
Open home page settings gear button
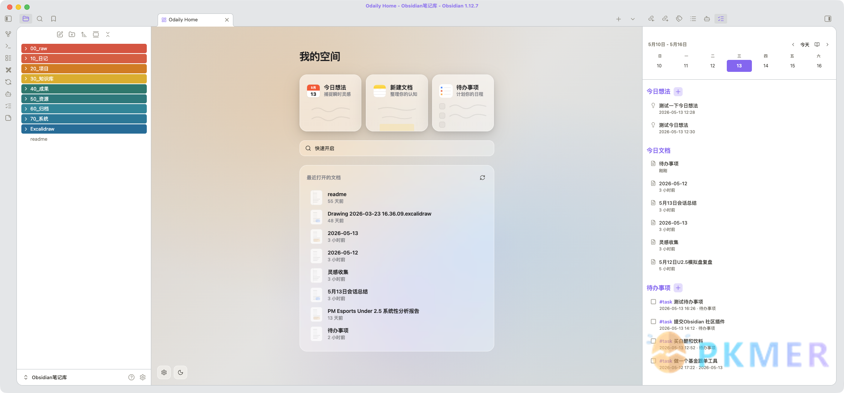click(x=164, y=372)
